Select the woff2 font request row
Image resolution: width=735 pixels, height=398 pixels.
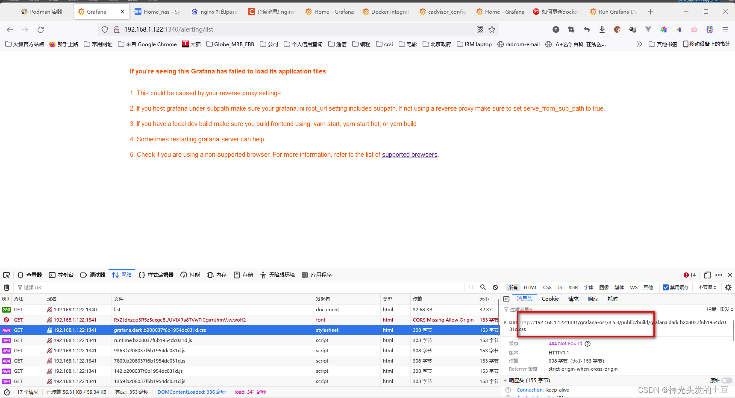(x=250, y=320)
